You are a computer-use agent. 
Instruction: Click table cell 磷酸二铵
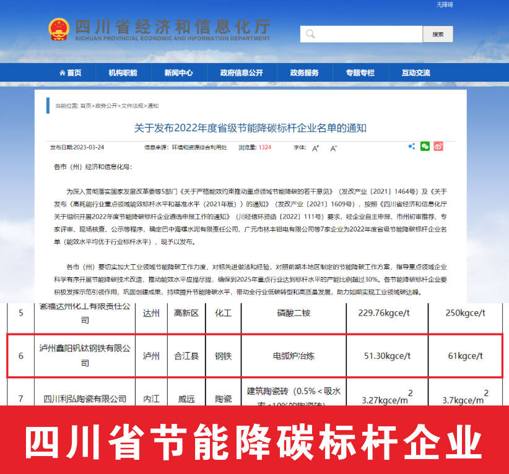[294, 313]
